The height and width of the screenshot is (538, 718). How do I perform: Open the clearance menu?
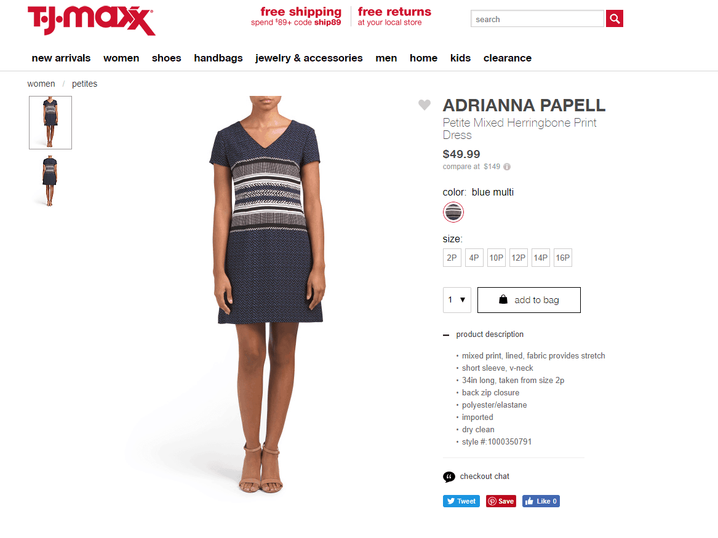point(508,58)
